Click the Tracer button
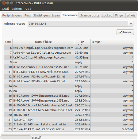The width and height of the screenshot is (138, 140). [x=125, y=32]
